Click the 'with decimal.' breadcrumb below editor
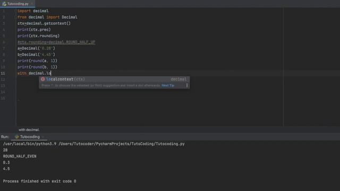 coord(29,129)
